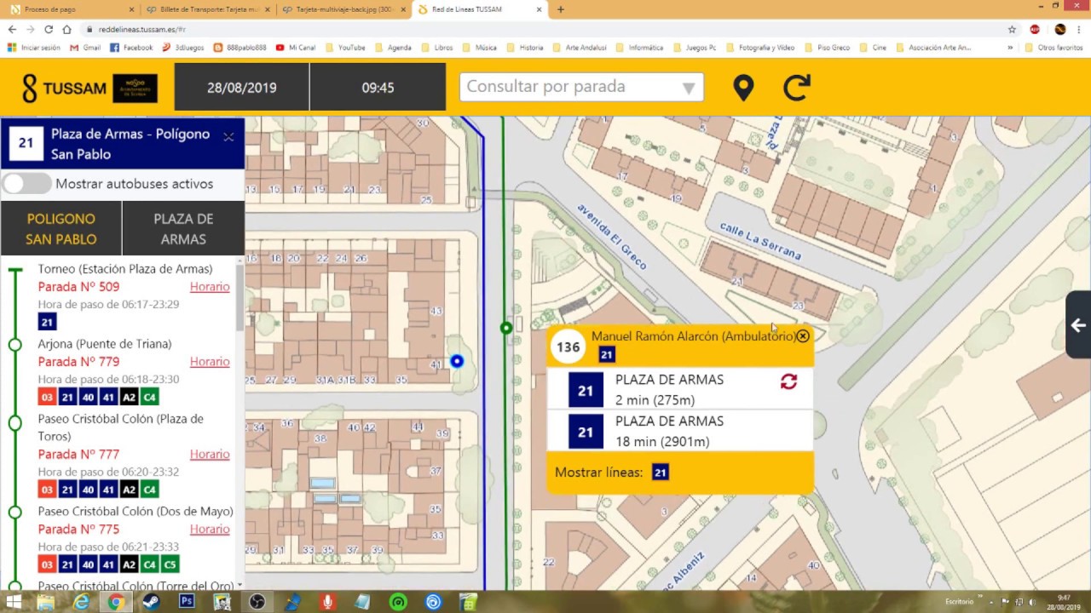The height and width of the screenshot is (613, 1091).
Task: Click the TUSSAM logo in the header
Action: [x=89, y=87]
